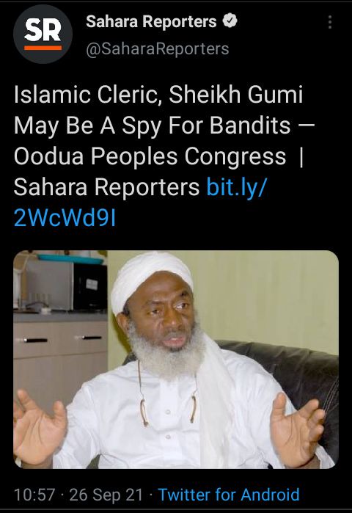Click the Sahara Reporters display name
The image size is (352, 513).
coord(151,21)
